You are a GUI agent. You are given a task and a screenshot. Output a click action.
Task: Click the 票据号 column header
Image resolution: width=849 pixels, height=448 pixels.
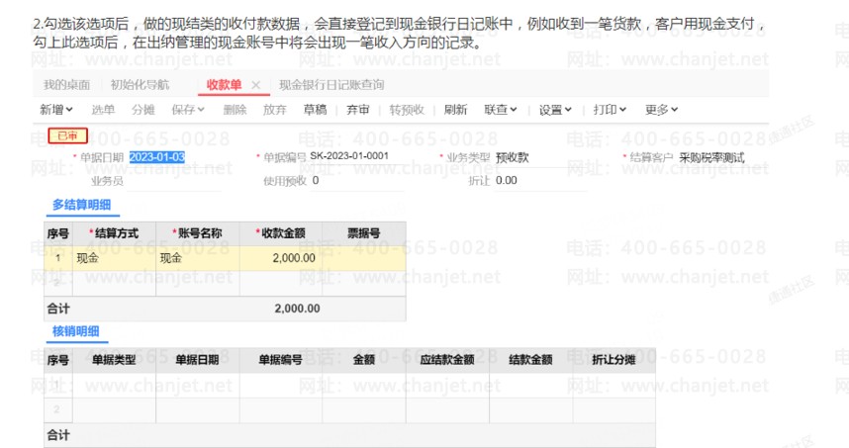(364, 233)
